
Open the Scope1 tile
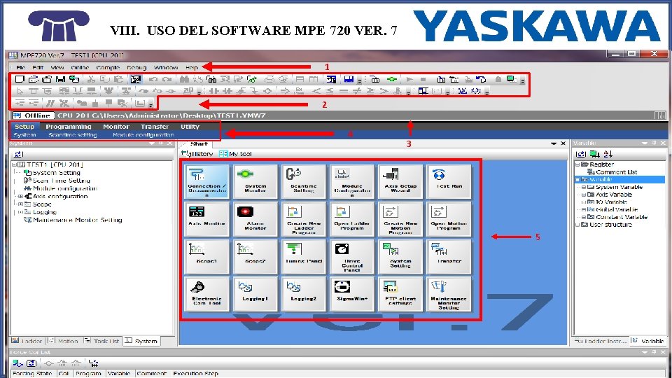pyautogui.click(x=207, y=257)
